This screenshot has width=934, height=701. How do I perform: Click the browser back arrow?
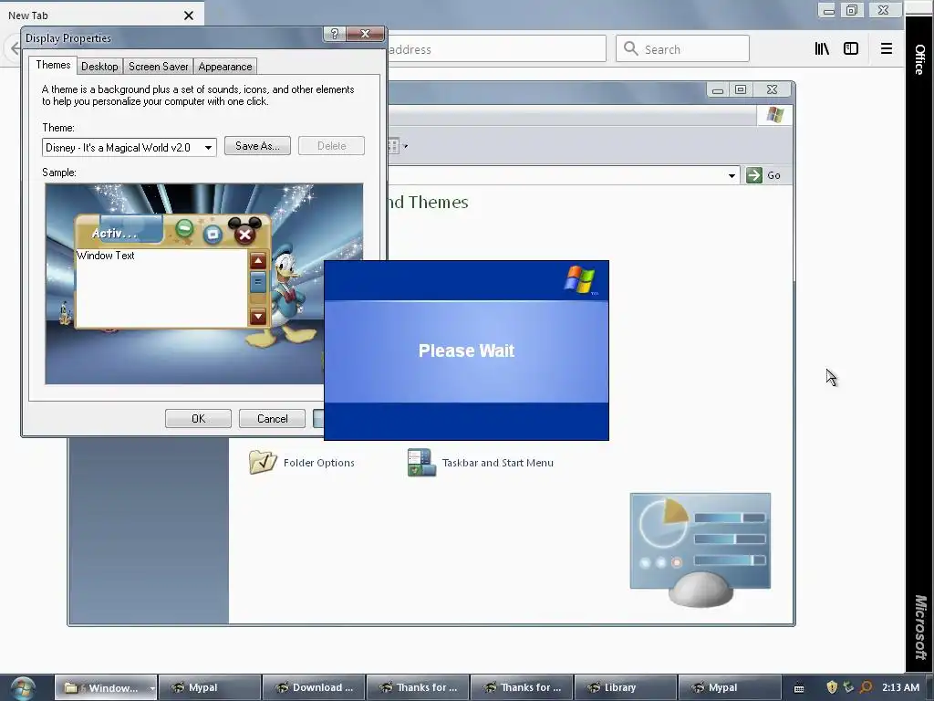[15, 48]
